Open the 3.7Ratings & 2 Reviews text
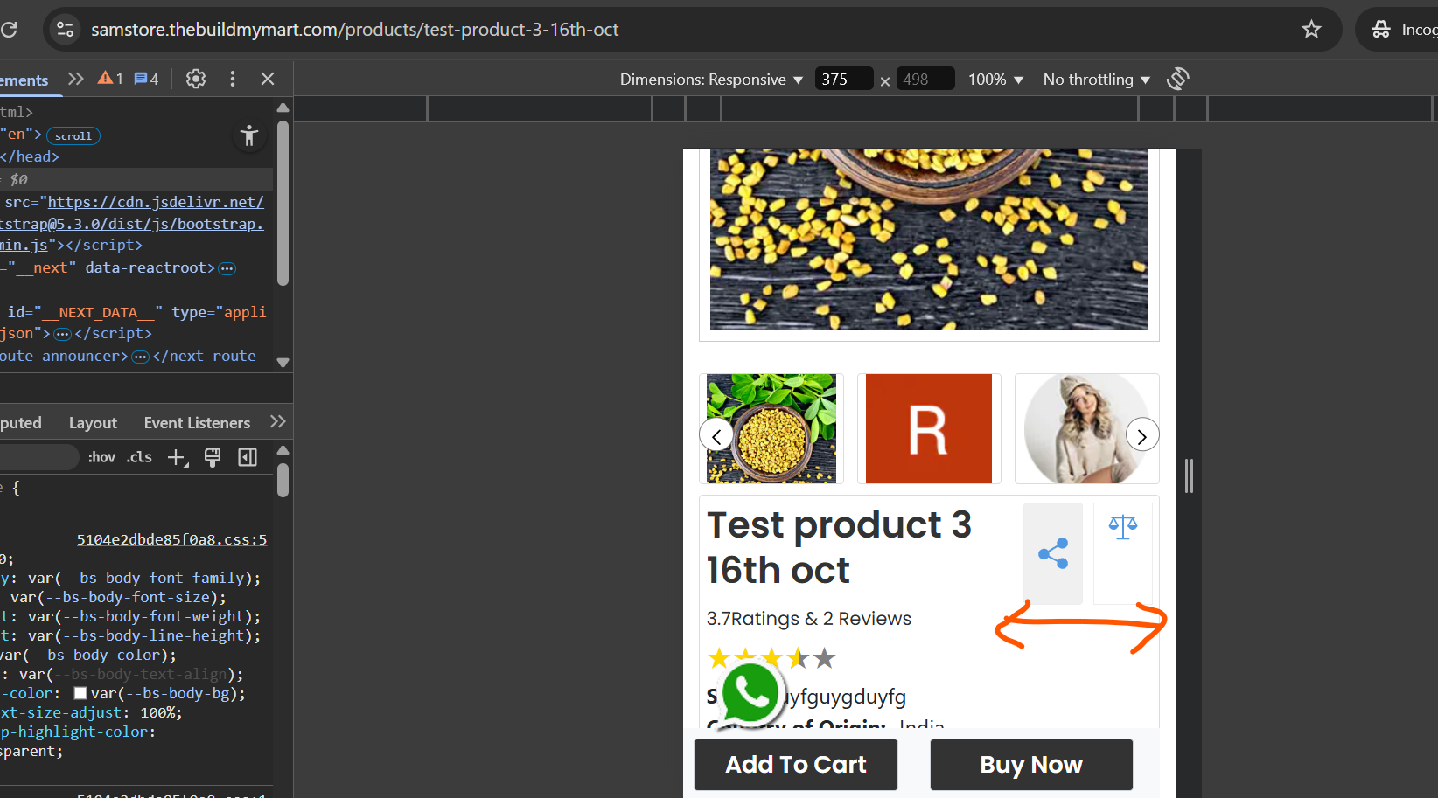 tap(809, 619)
